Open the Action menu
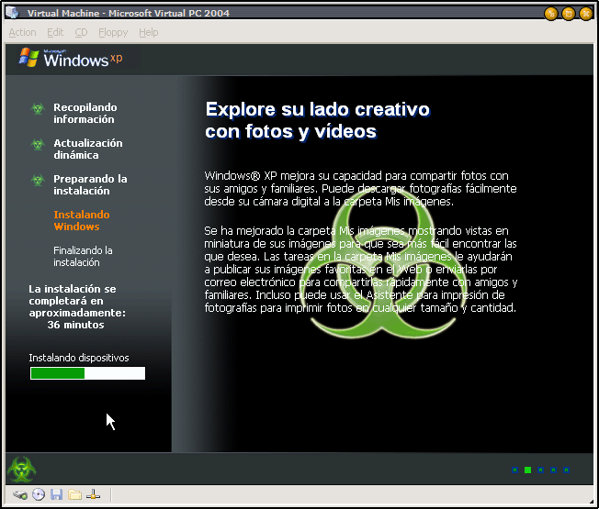599x509 pixels. click(x=23, y=32)
